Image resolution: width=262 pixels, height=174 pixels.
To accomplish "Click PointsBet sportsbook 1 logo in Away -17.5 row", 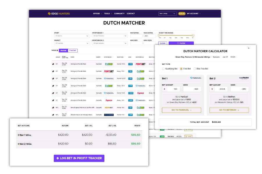I will 109,71.
